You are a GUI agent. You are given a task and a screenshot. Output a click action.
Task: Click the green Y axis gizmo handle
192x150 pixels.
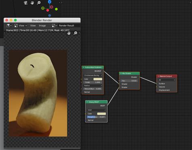(43, 8)
